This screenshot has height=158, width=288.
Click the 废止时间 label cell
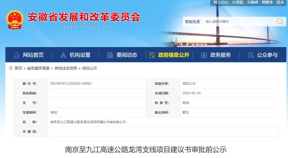tap(163, 112)
